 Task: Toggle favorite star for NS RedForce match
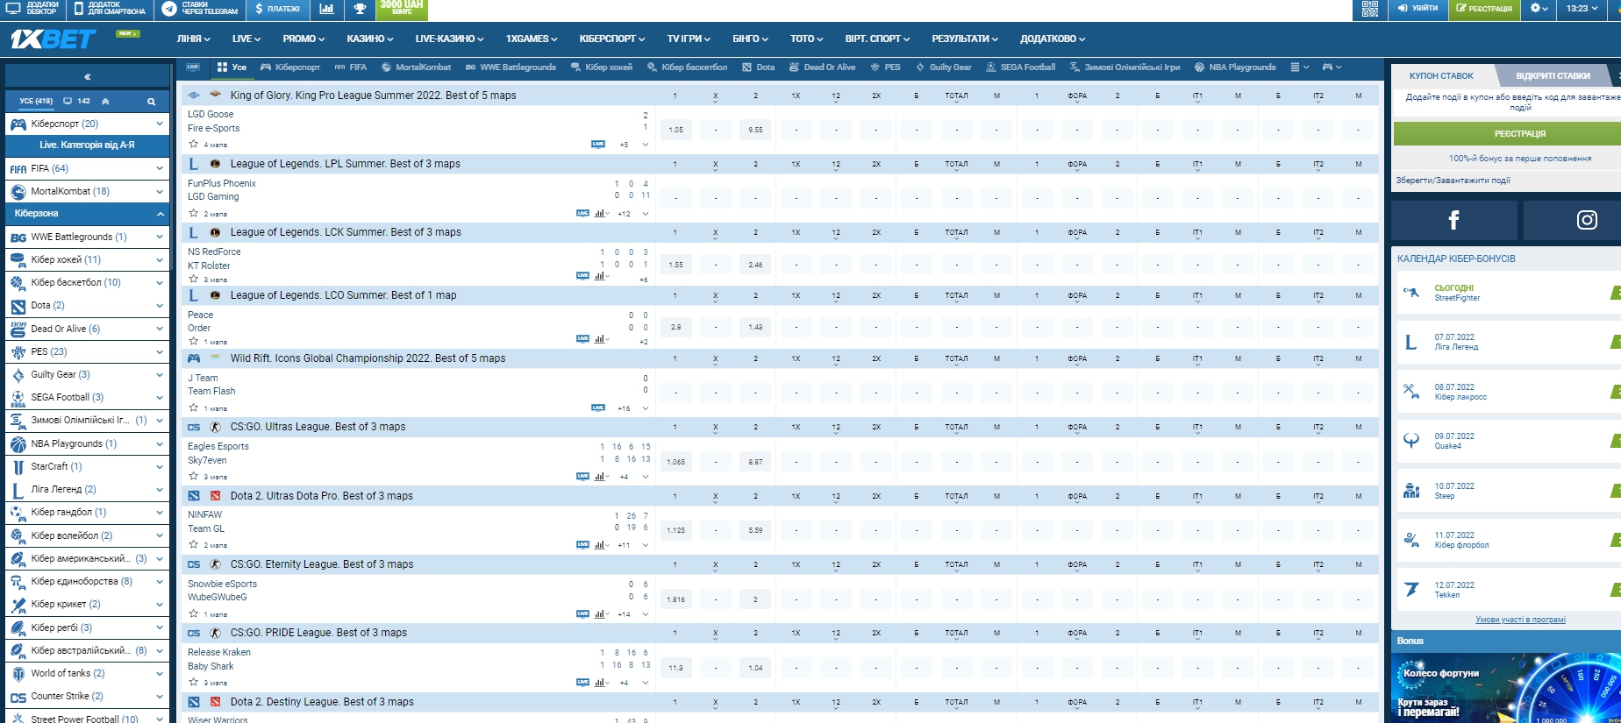[x=194, y=279]
